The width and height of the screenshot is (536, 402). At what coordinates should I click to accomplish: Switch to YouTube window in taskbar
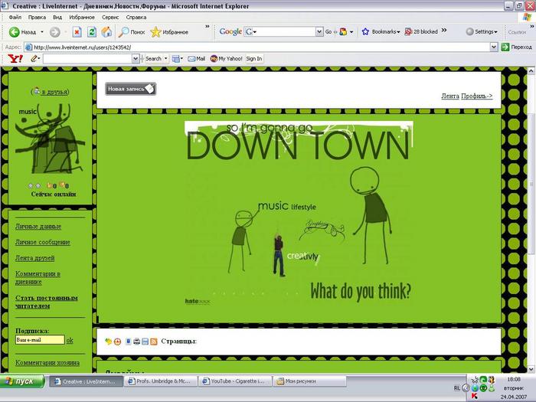click(x=234, y=381)
